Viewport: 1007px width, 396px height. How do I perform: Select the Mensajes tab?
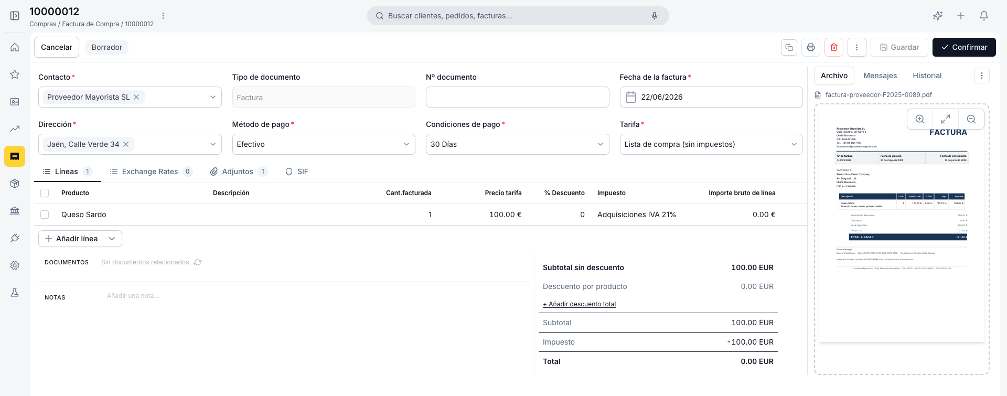[x=880, y=76]
